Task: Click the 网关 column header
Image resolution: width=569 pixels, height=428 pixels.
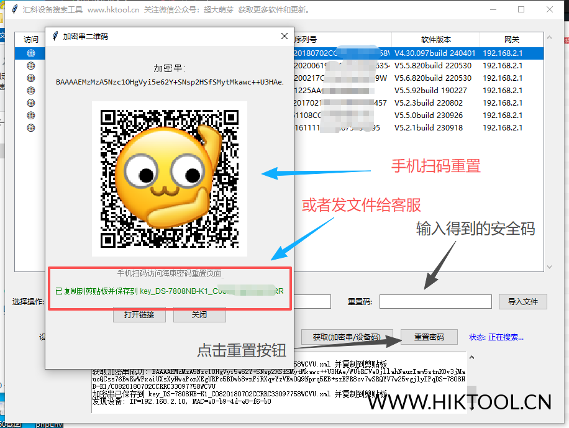Action: pos(512,40)
